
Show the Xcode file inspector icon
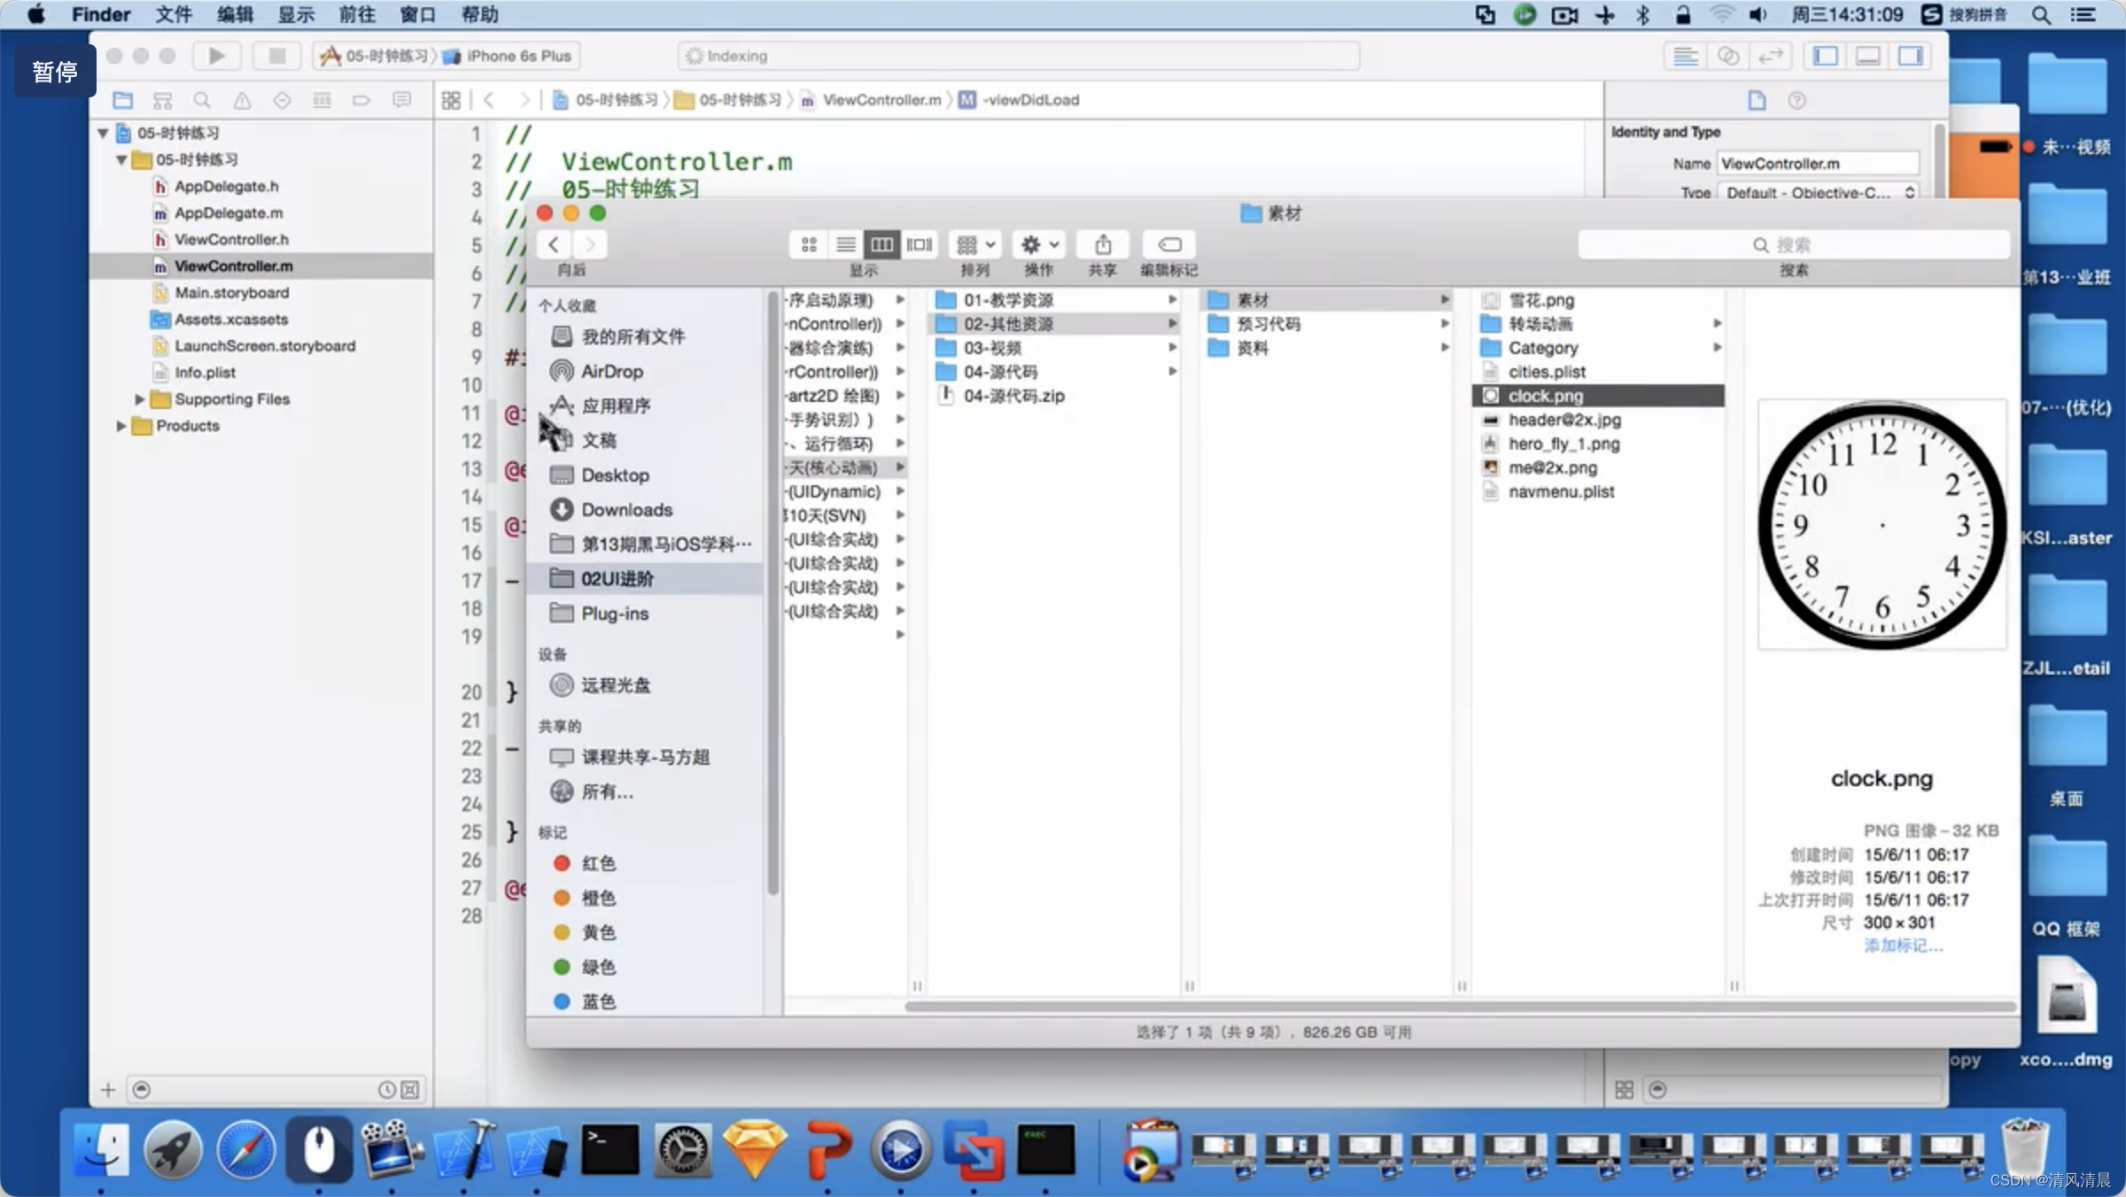coord(1757,100)
